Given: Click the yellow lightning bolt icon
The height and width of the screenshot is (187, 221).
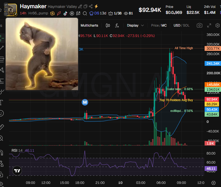Looking at the screenshot, I should pyautogui.click(x=96, y=6).
